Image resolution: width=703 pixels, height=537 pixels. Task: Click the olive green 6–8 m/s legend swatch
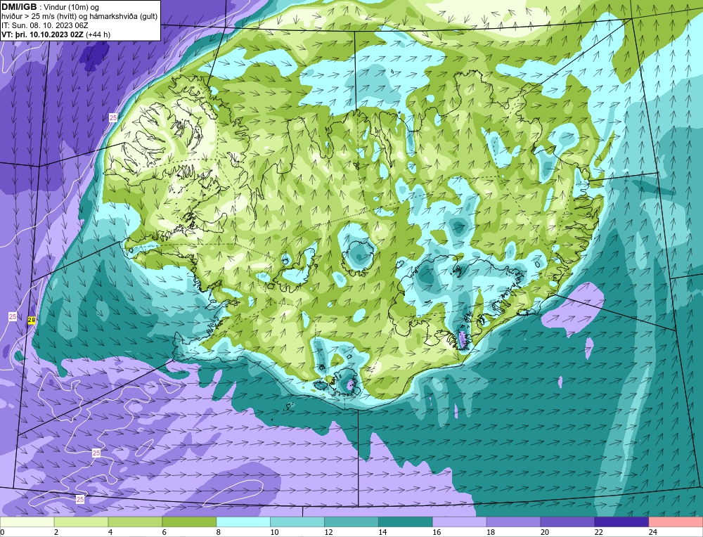coord(189,522)
